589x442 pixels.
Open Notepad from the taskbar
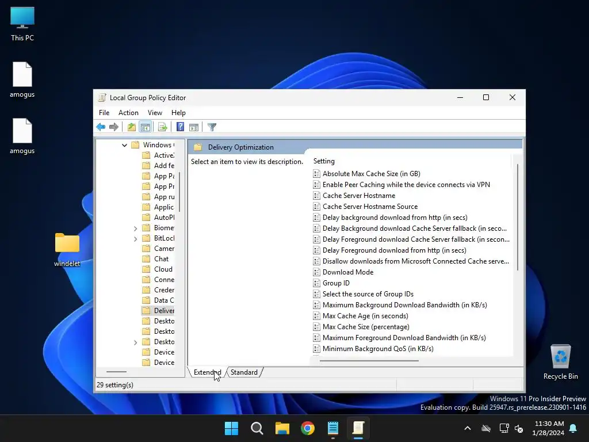pos(333,428)
